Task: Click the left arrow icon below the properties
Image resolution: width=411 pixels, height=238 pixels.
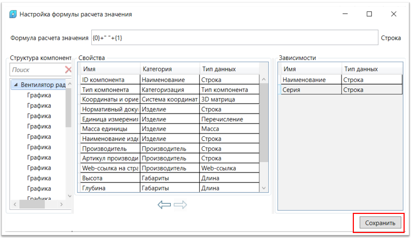Action: 164,204
